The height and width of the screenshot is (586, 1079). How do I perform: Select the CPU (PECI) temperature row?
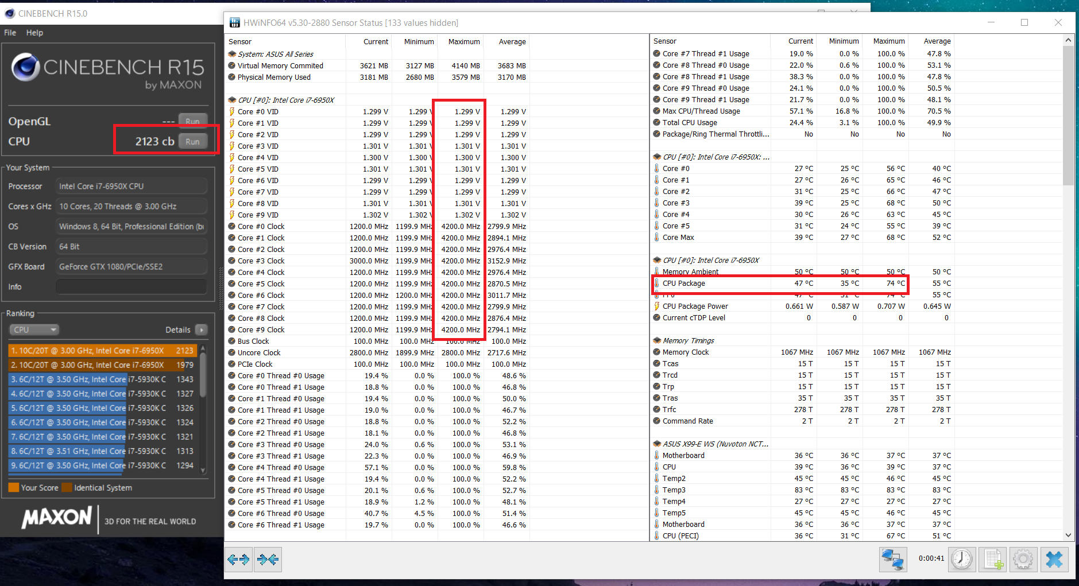point(802,535)
